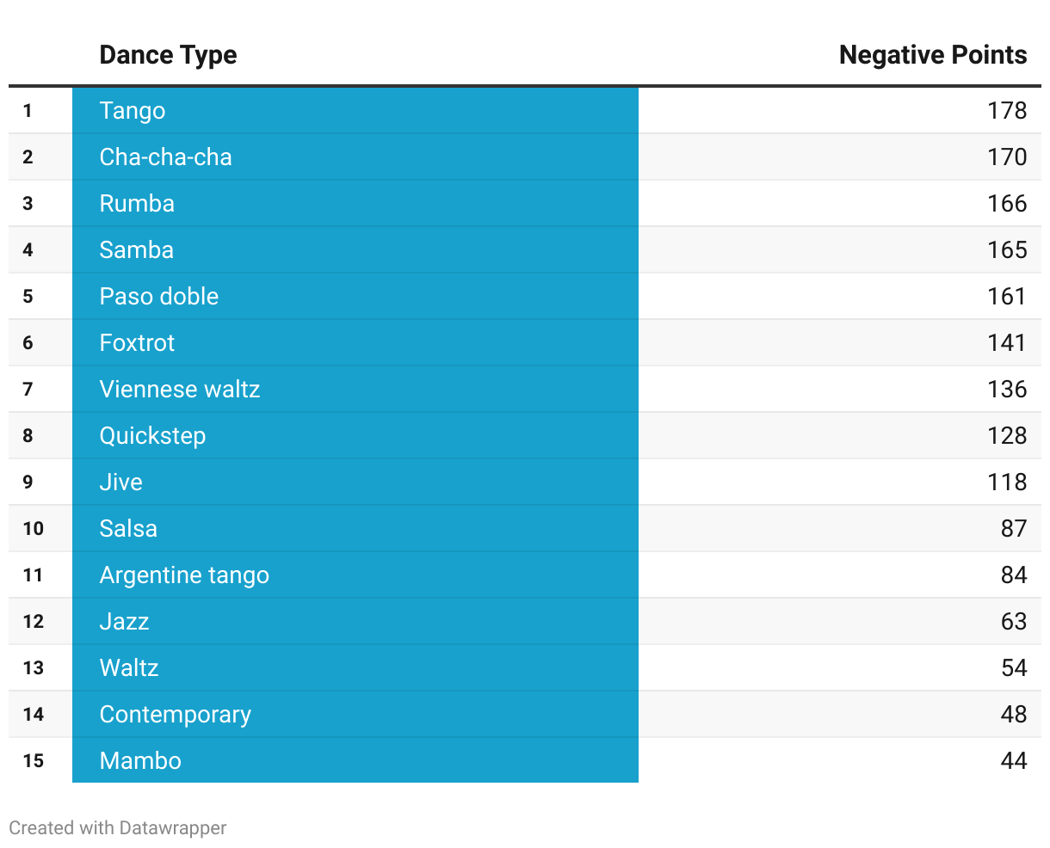Select the Cha-cha-cha dance cell
The image size is (1050, 848).
(x=165, y=157)
